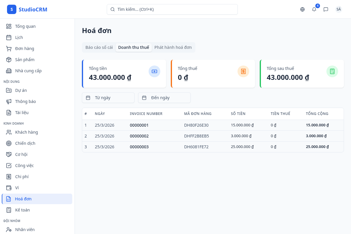The image size is (351, 234).
Task: Open the chat messages icon
Action: tap(326, 9)
